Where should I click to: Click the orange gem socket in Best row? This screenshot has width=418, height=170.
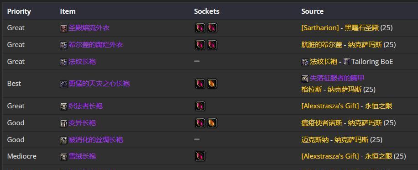tap(212, 84)
